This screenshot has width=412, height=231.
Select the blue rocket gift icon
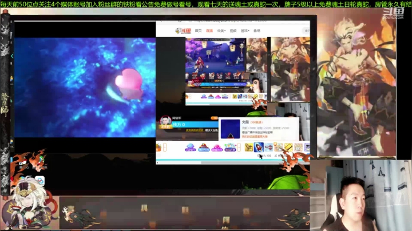coord(259,148)
